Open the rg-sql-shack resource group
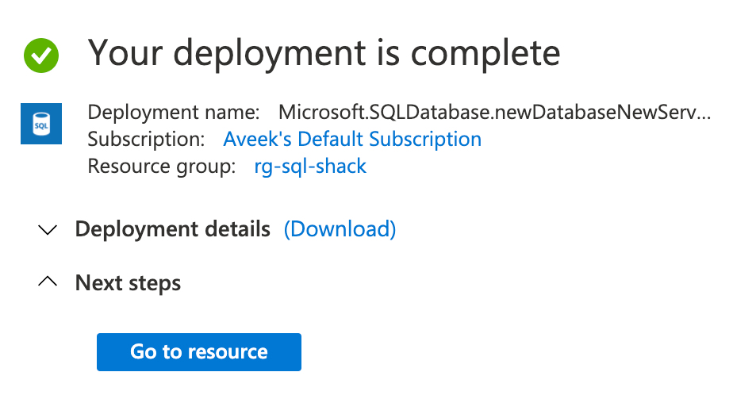This screenshot has width=733, height=395. pyautogui.click(x=310, y=167)
